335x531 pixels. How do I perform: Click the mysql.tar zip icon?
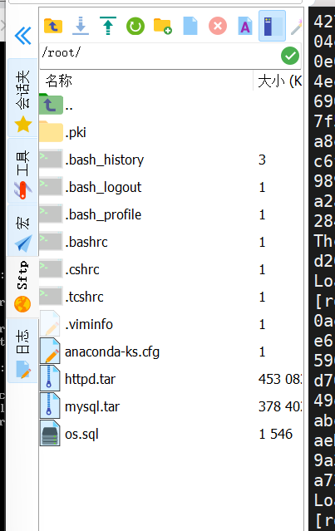[x=50, y=406]
